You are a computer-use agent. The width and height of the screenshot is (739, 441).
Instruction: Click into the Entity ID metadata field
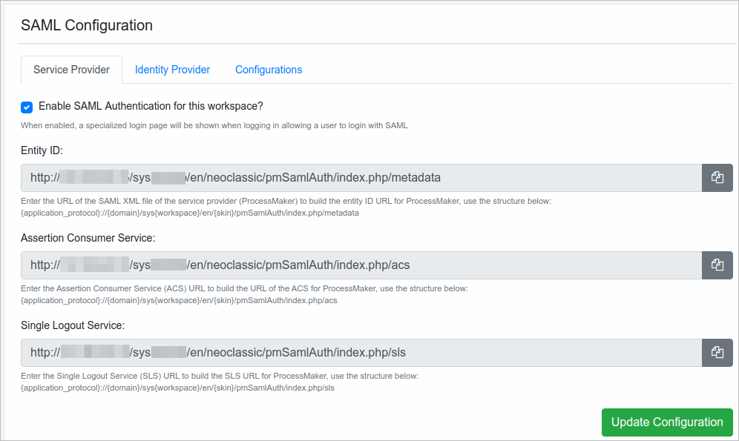[x=361, y=178]
